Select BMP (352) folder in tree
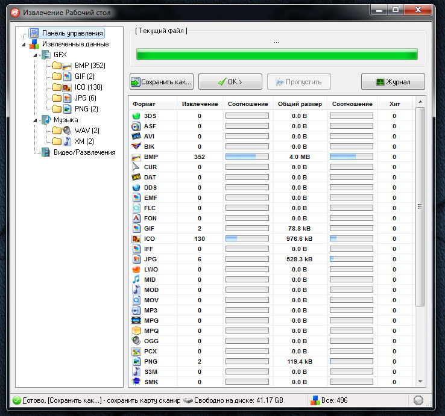The height and width of the screenshot is (416, 445). pos(90,66)
